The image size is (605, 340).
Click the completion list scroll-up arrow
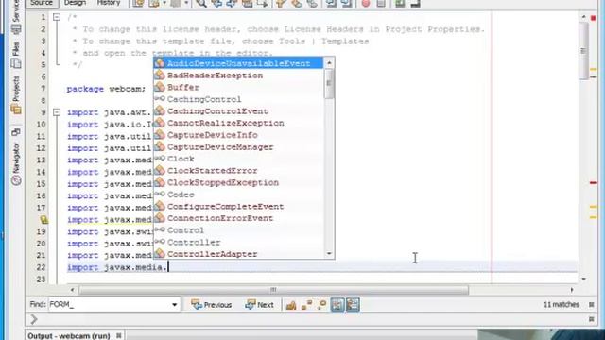click(x=329, y=63)
